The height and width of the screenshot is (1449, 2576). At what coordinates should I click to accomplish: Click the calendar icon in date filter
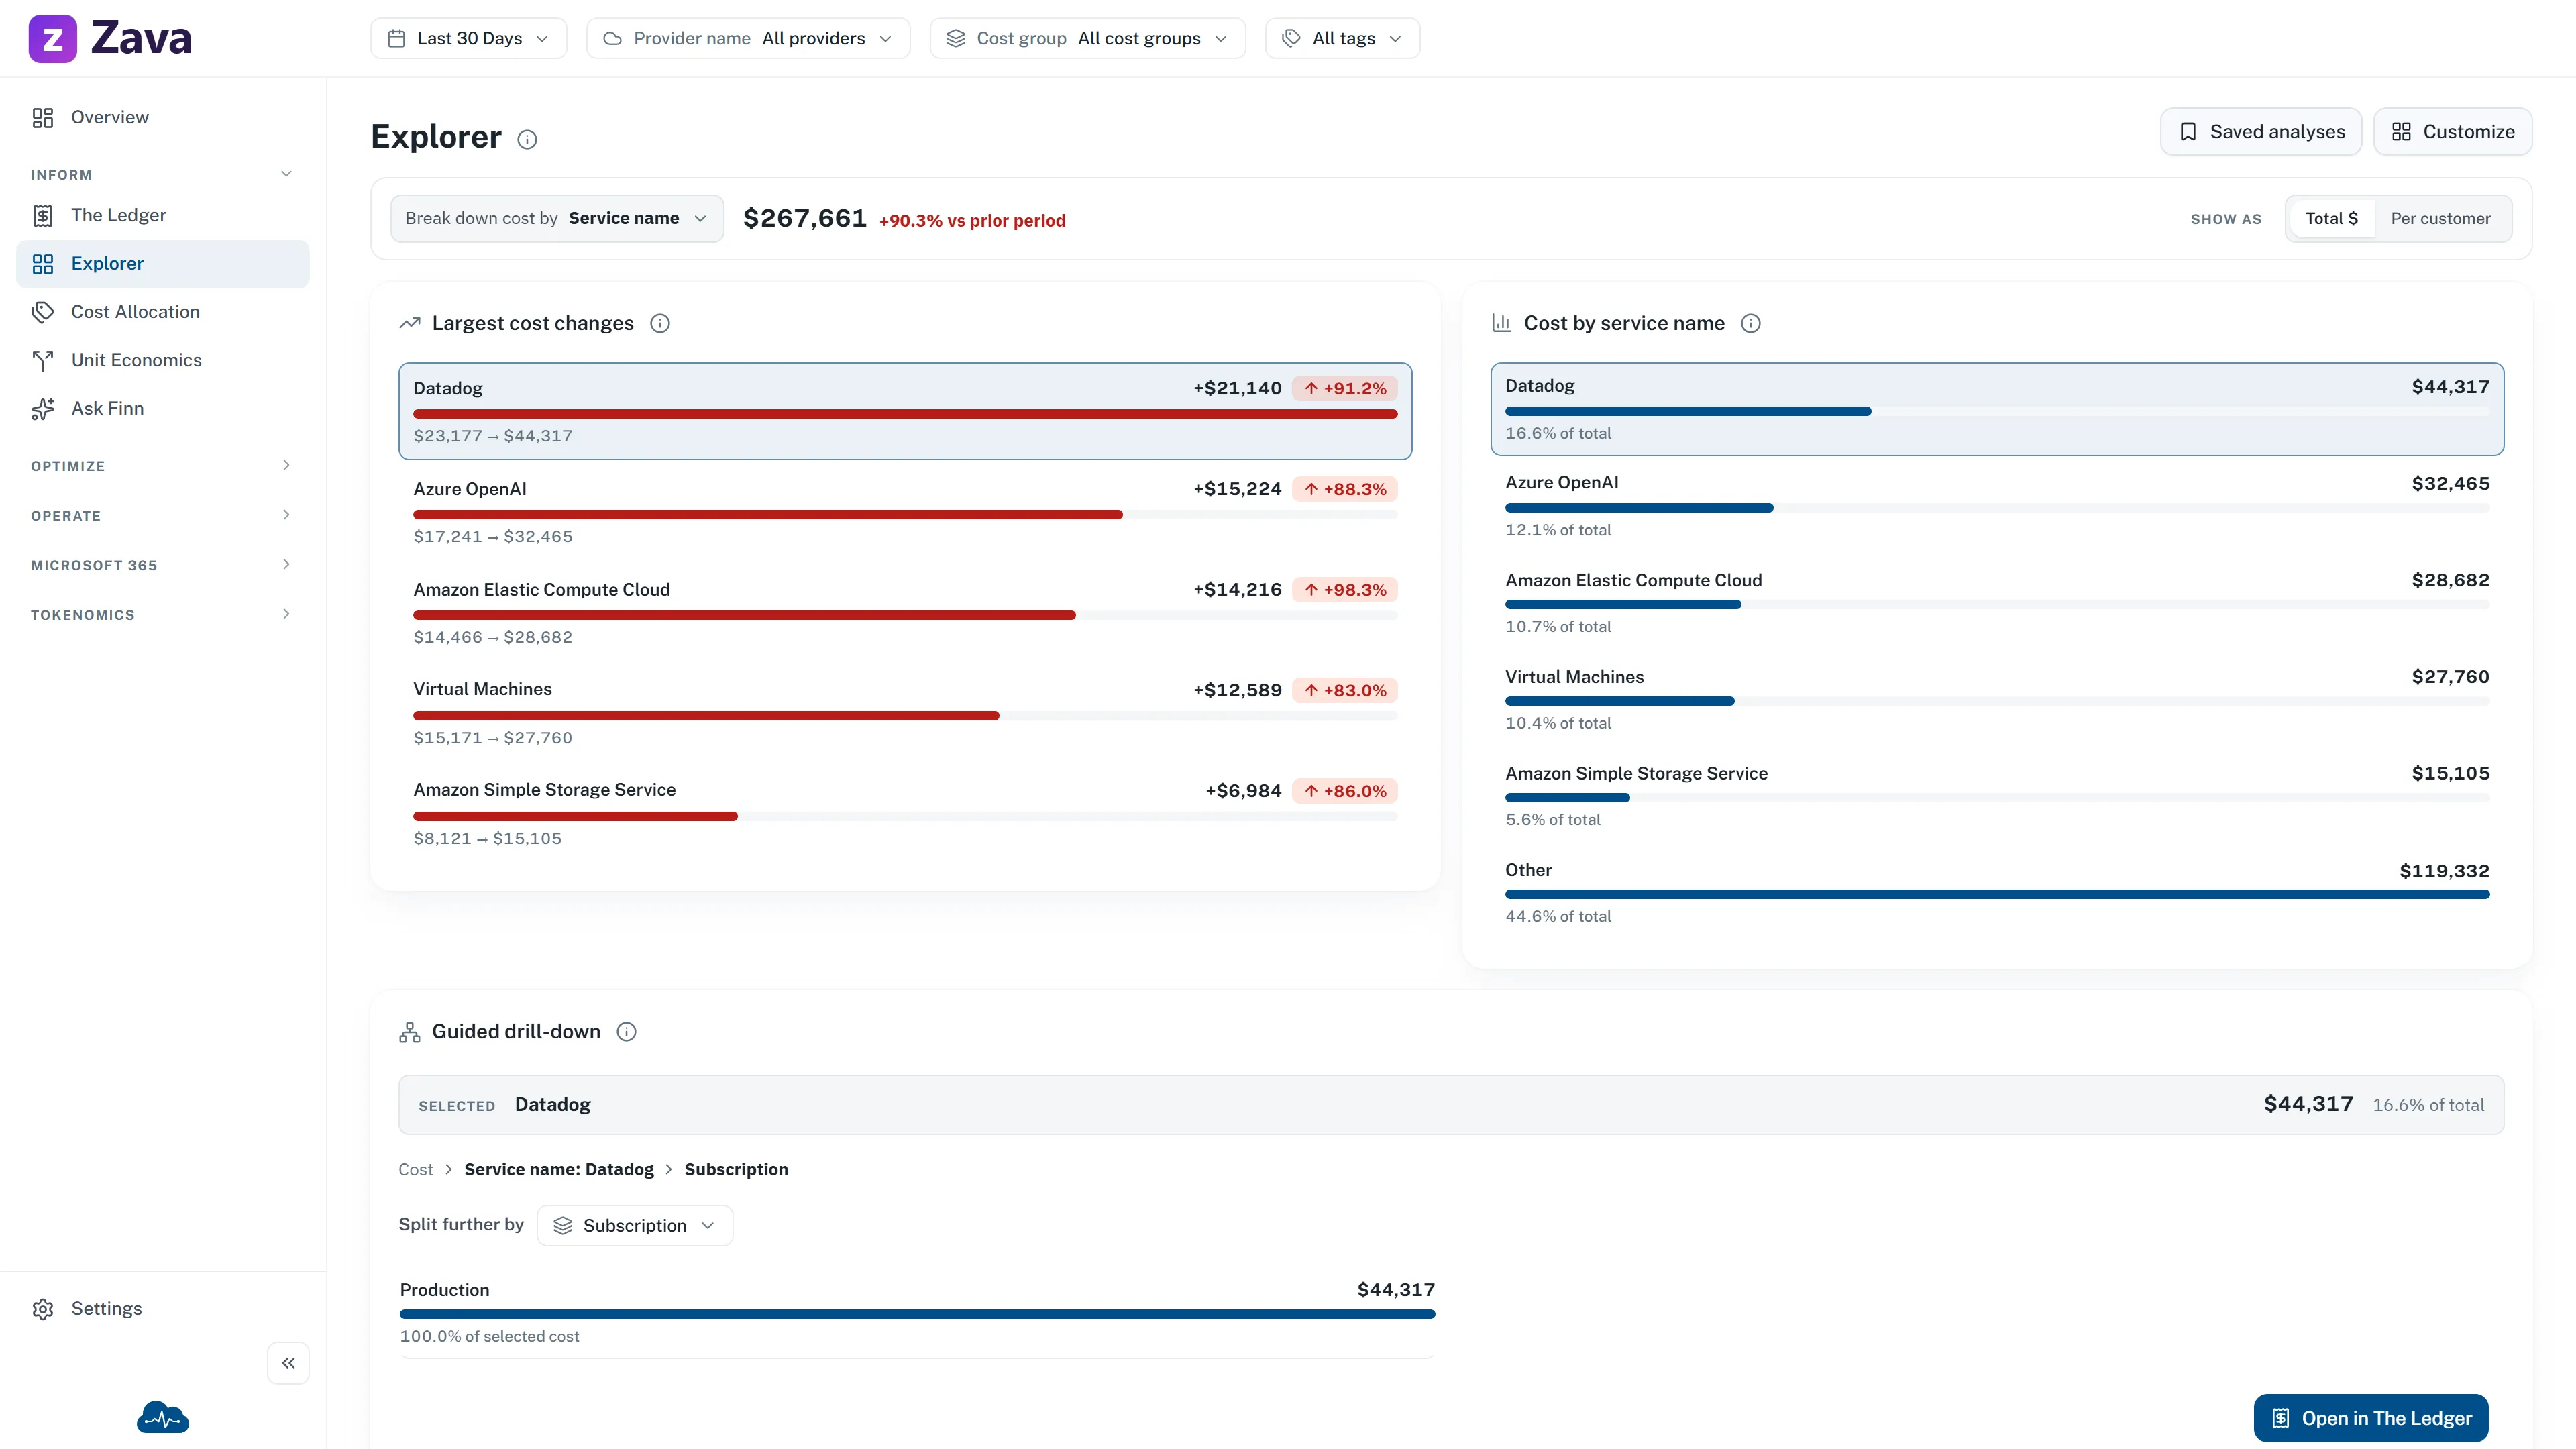(x=397, y=38)
